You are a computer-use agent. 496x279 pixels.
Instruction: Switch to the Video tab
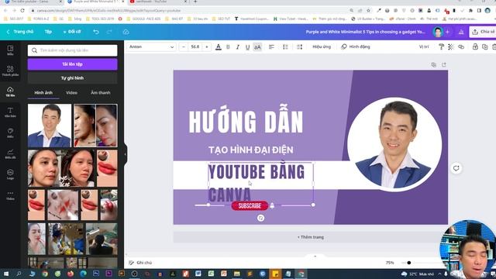(71, 93)
